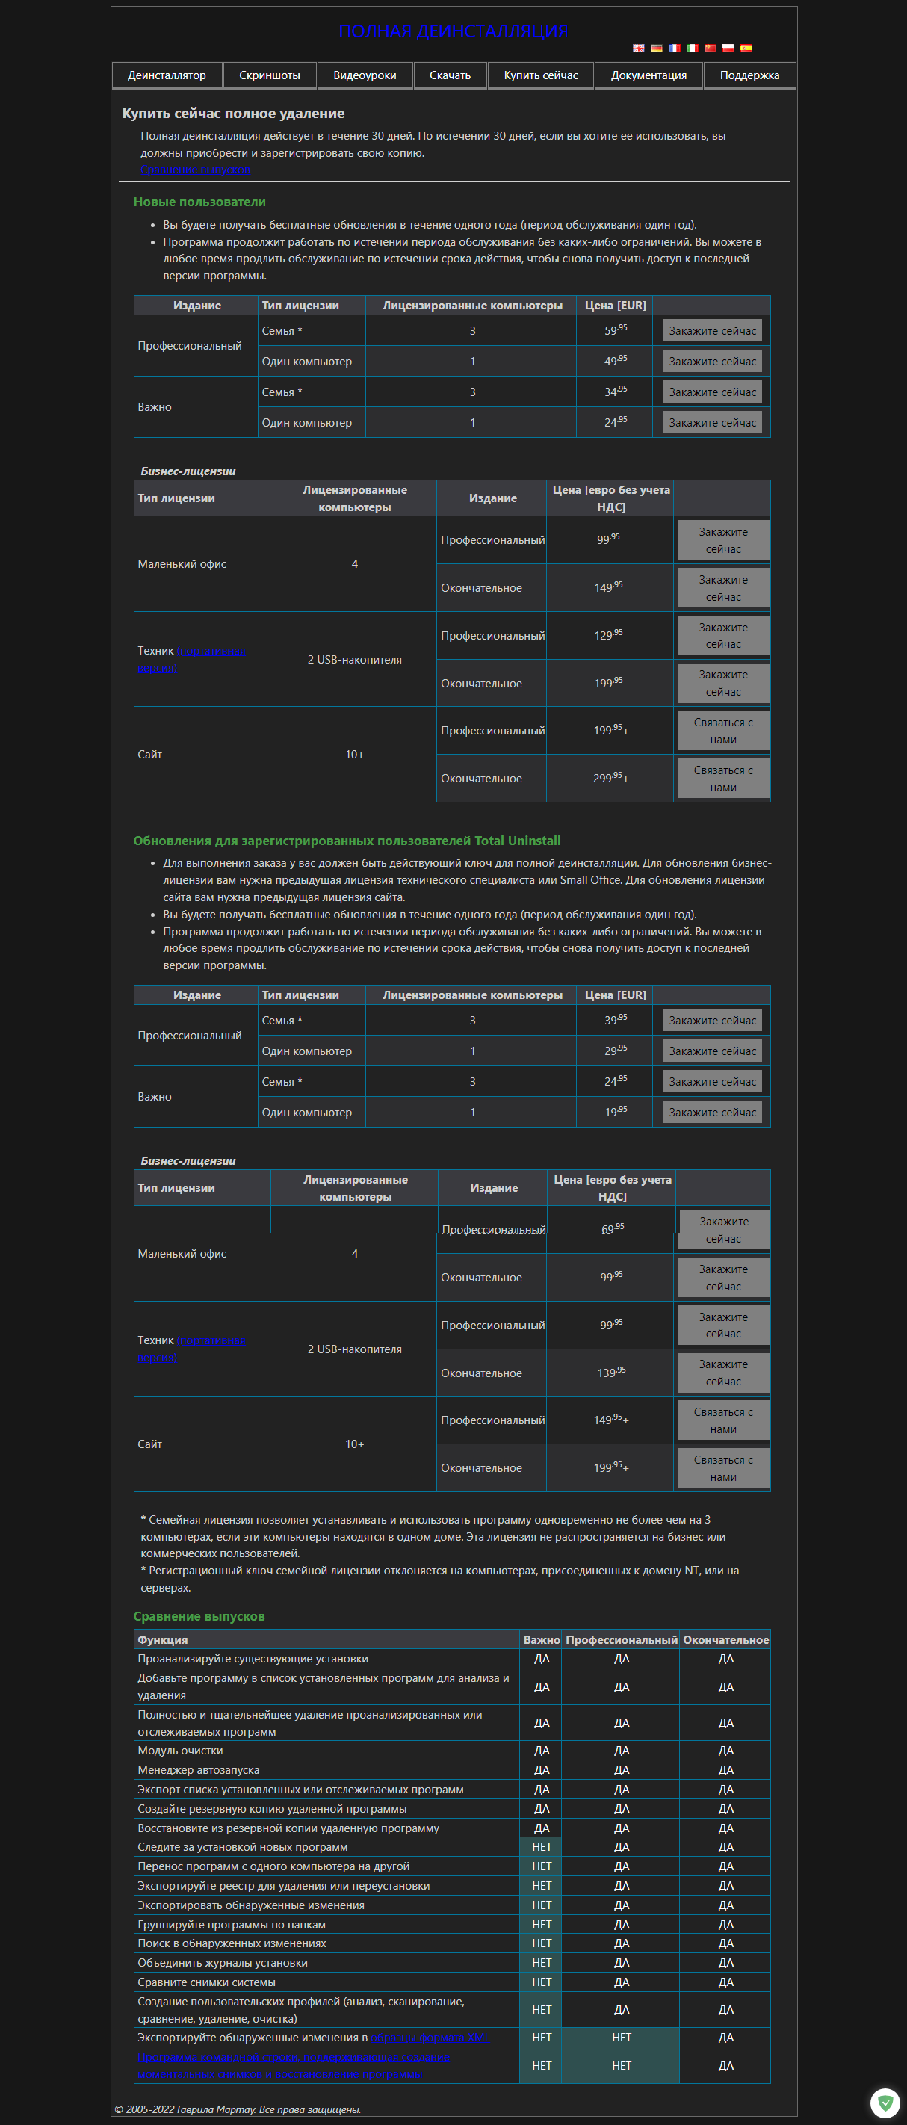Order upgrade Small Office Окончательное at 99.95
The image size is (907, 2125).
pos(723,1278)
